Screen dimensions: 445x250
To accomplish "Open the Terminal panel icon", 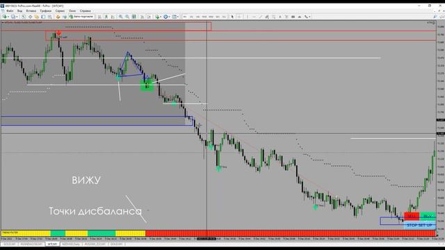I will pyautogui.click(x=43, y=17).
